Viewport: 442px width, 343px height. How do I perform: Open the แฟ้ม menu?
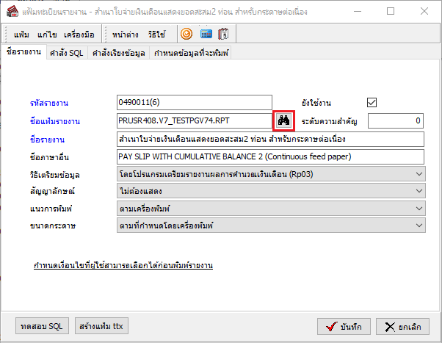(x=22, y=35)
